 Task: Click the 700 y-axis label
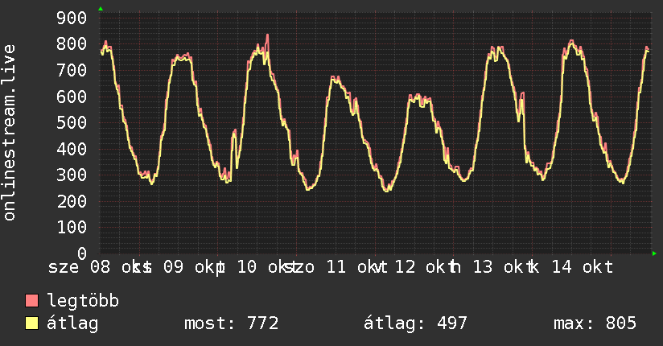coord(72,70)
